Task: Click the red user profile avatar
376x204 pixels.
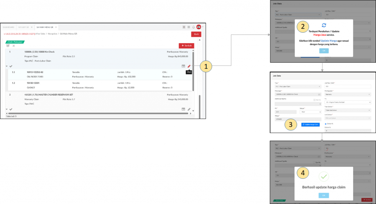Action: coord(199,27)
